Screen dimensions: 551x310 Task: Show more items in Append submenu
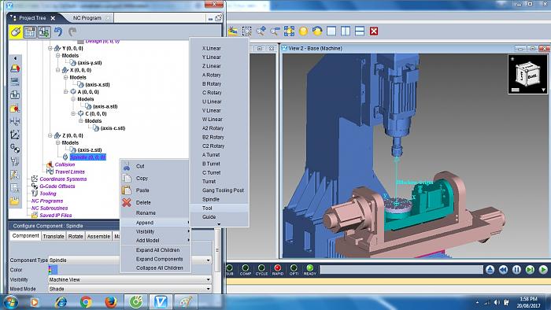(x=219, y=224)
